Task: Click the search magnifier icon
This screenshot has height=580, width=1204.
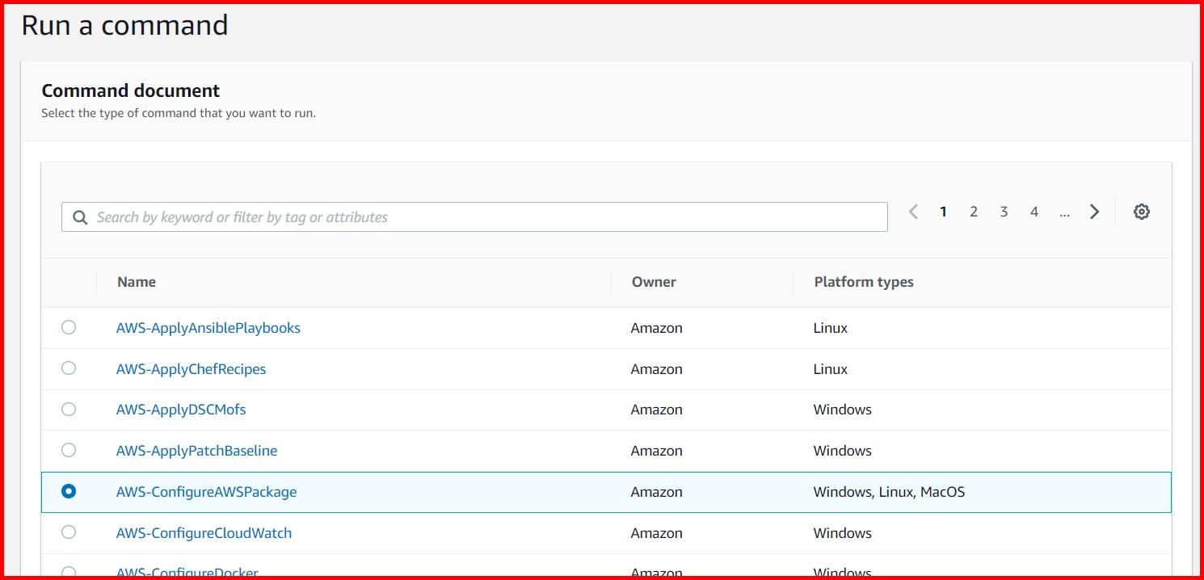Action: (x=79, y=216)
